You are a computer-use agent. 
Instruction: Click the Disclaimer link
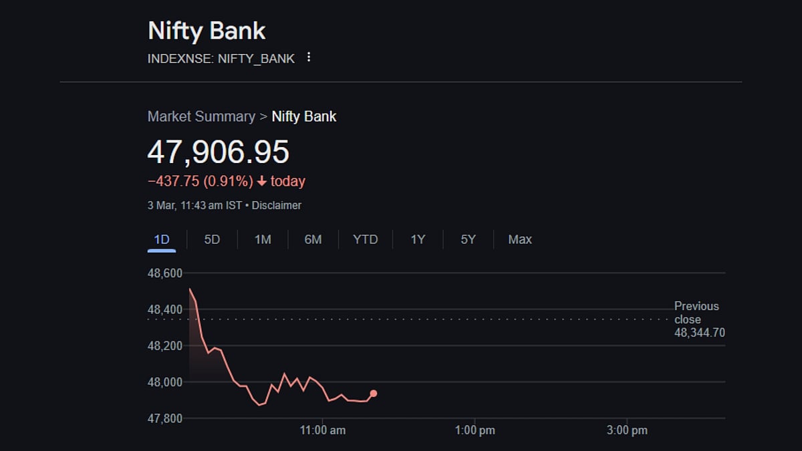click(x=277, y=205)
